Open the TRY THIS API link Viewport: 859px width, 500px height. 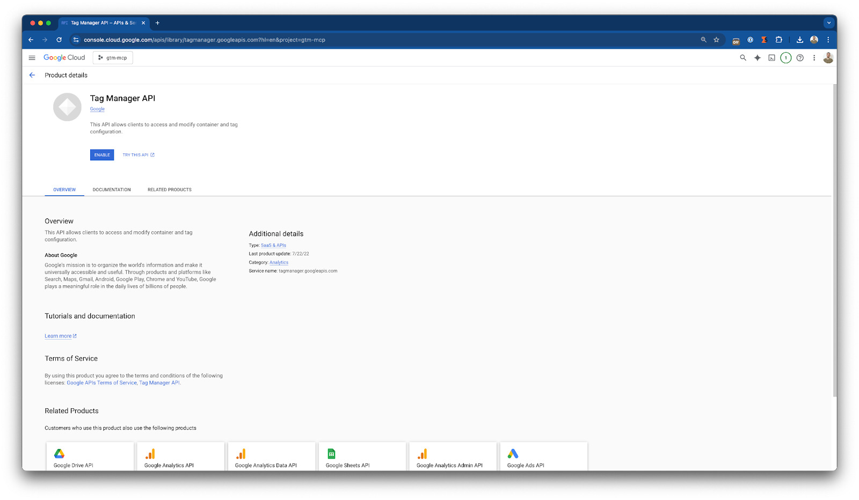tap(139, 155)
